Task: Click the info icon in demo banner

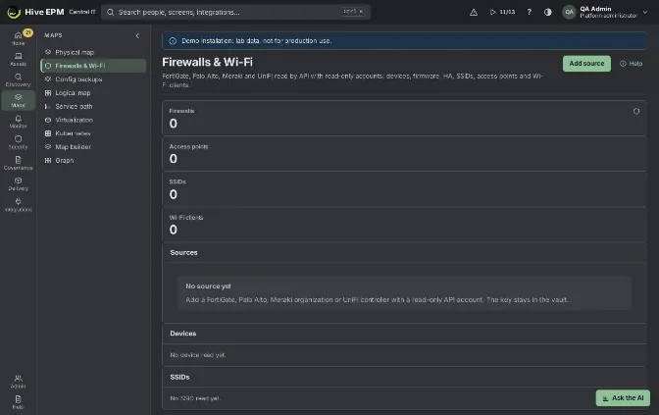Action: coord(173,41)
